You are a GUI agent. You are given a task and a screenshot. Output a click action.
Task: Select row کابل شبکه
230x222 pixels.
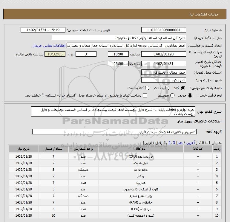[115, 163]
